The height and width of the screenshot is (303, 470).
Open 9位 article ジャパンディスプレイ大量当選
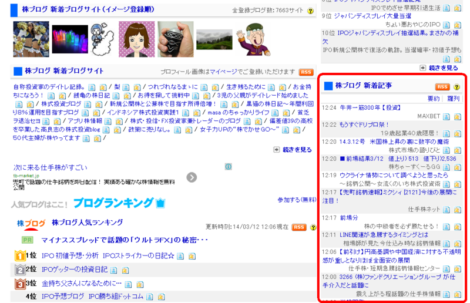coord(372,16)
